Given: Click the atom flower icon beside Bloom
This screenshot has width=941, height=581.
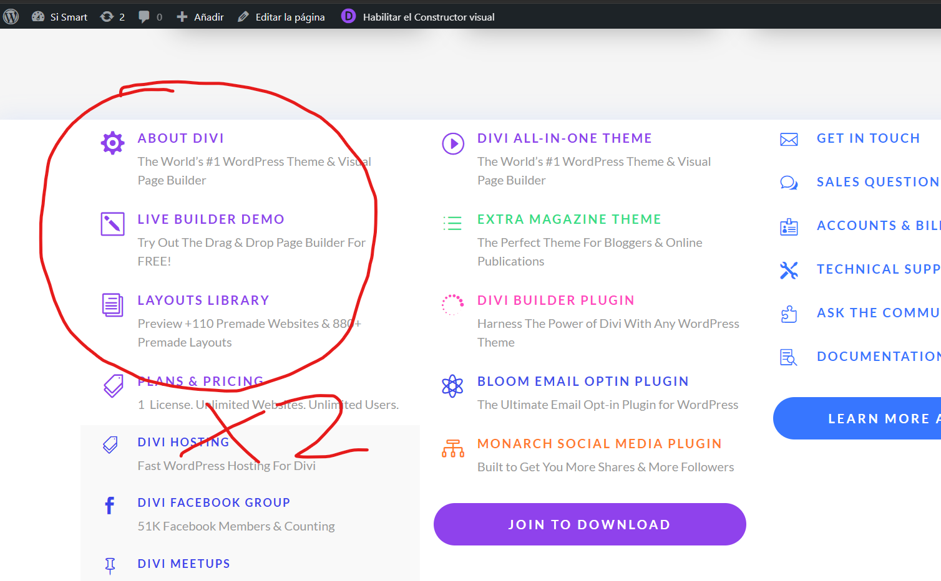Looking at the screenshot, I should pos(452,386).
